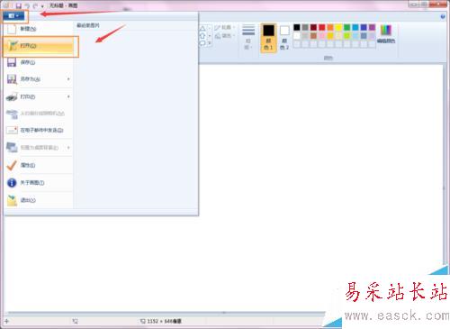Click the canvas size readout in status bar
Viewport: 450px width, 329px height.
click(160, 321)
